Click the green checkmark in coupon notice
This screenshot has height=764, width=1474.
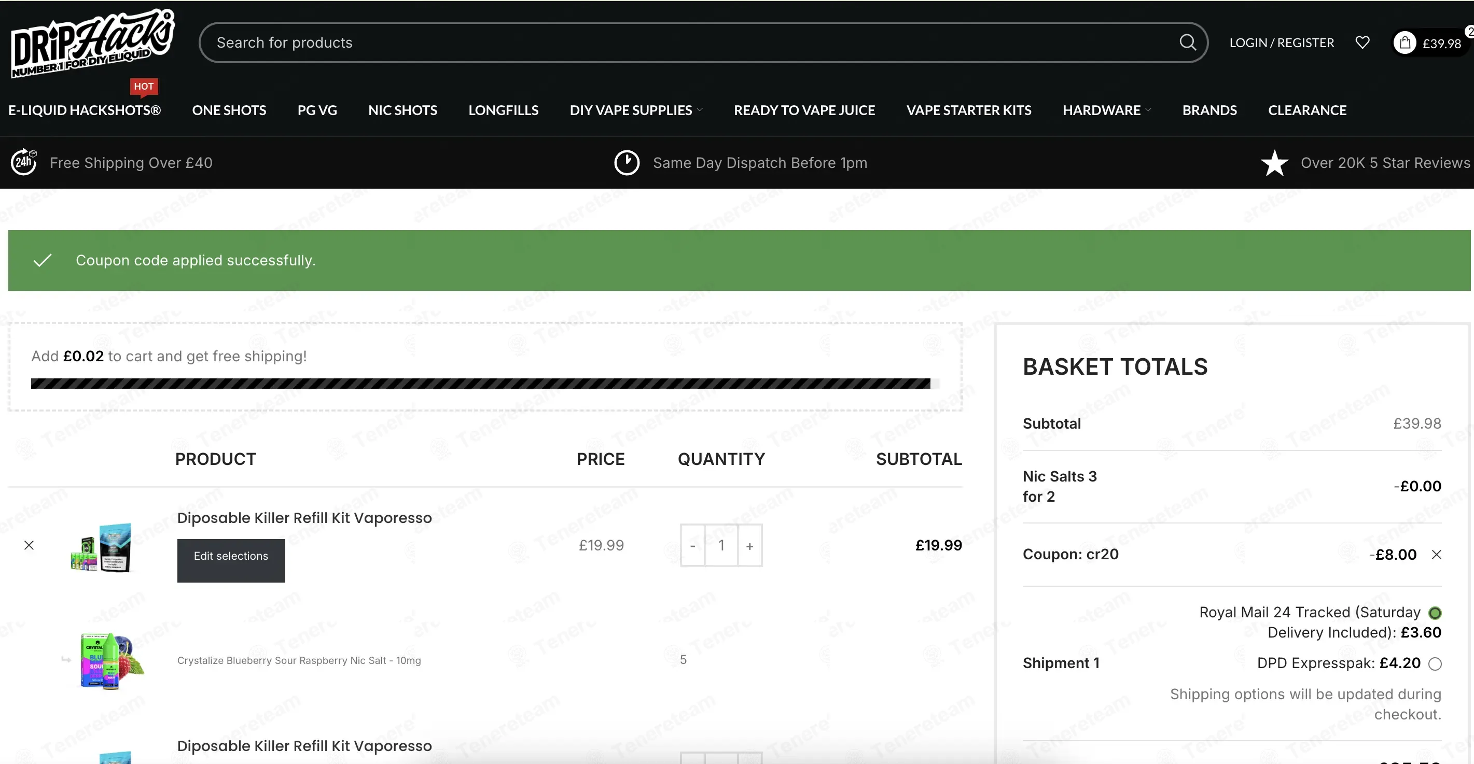click(x=43, y=260)
